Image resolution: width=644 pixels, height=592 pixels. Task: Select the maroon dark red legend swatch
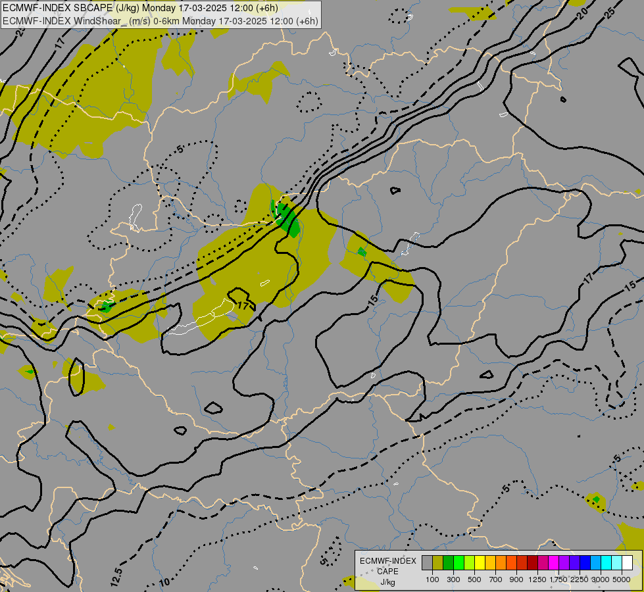click(532, 563)
